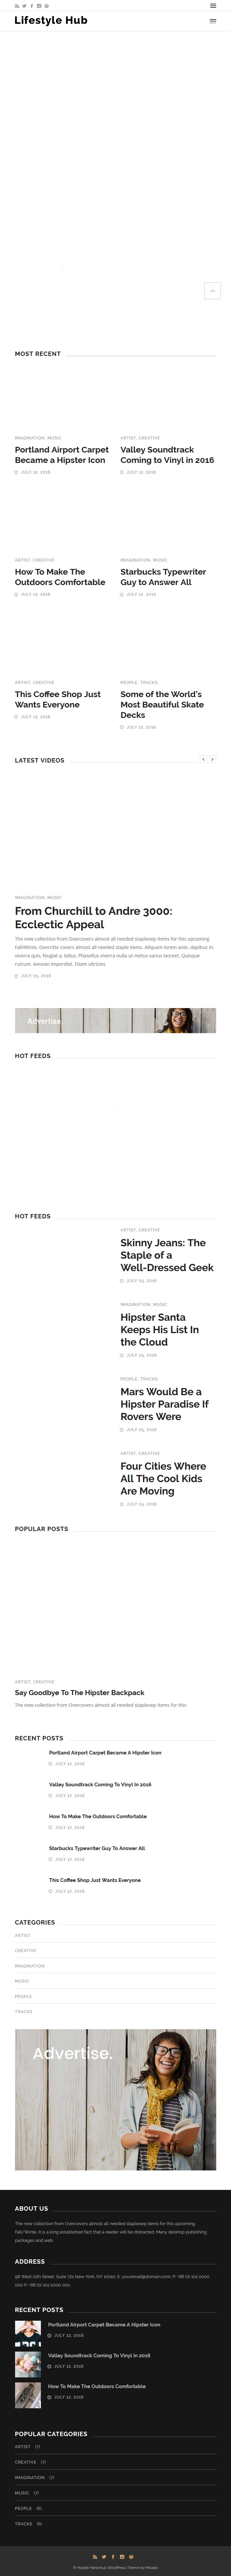The width and height of the screenshot is (231, 2576).
Task: Open Skinny Jeans: The Staple article
Action: 167,1255
